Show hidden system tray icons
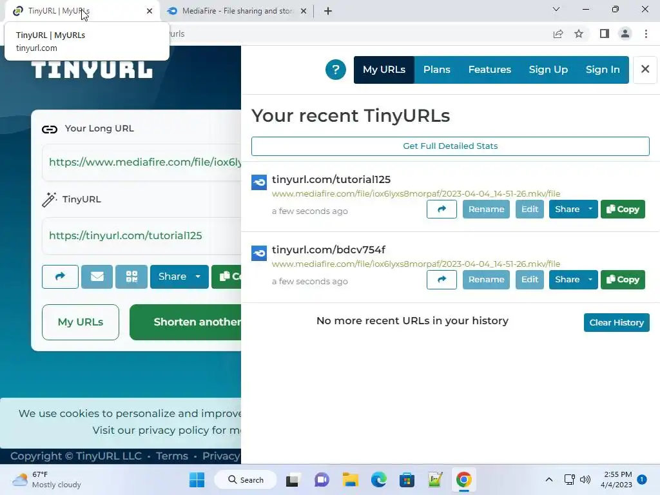This screenshot has width=660, height=495. coord(549,480)
